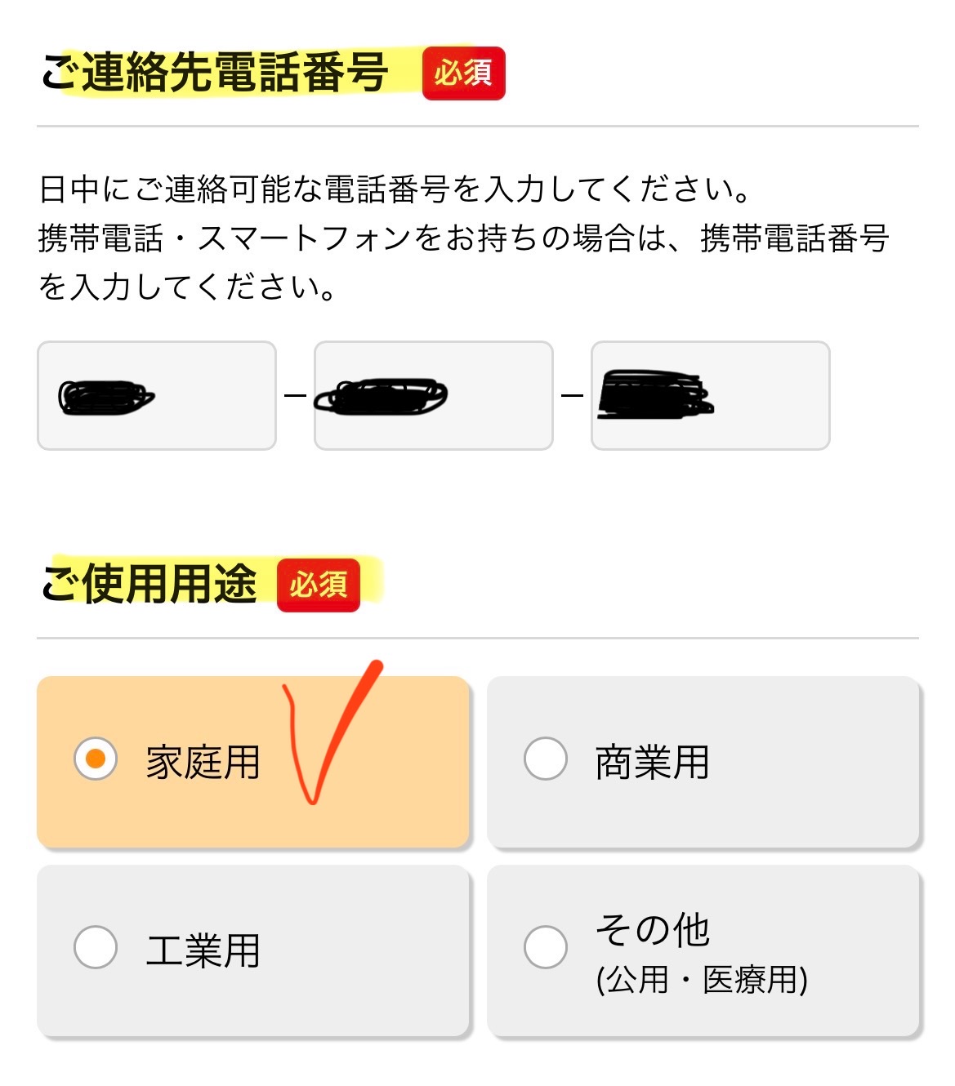Viewport: 955px width, 1086px height.
Task: Click the 家庭用 label text
Action: pyautogui.click(x=203, y=762)
